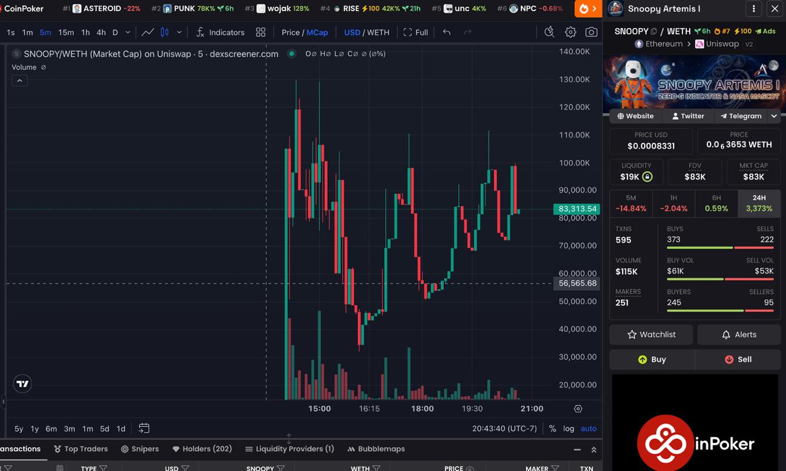The height and width of the screenshot is (471, 786).
Task: Expand the chart type dropdown arrow
Action: point(179,33)
